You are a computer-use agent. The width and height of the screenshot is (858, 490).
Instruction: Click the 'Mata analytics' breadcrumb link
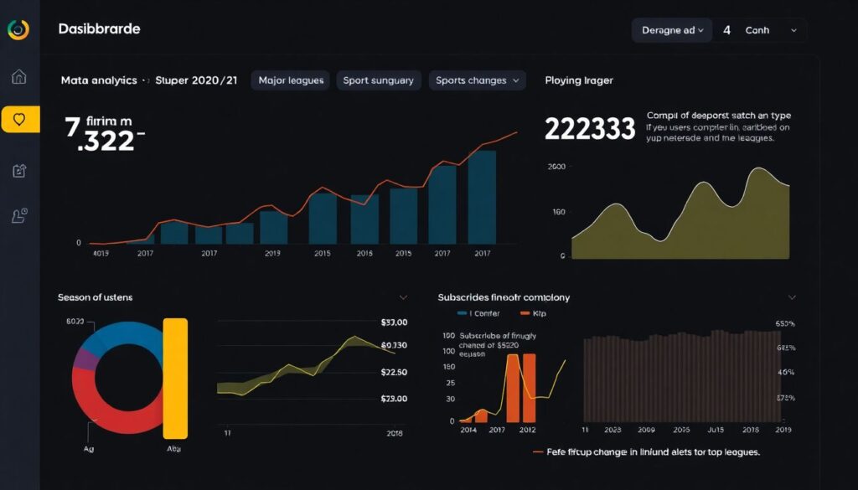(x=99, y=81)
